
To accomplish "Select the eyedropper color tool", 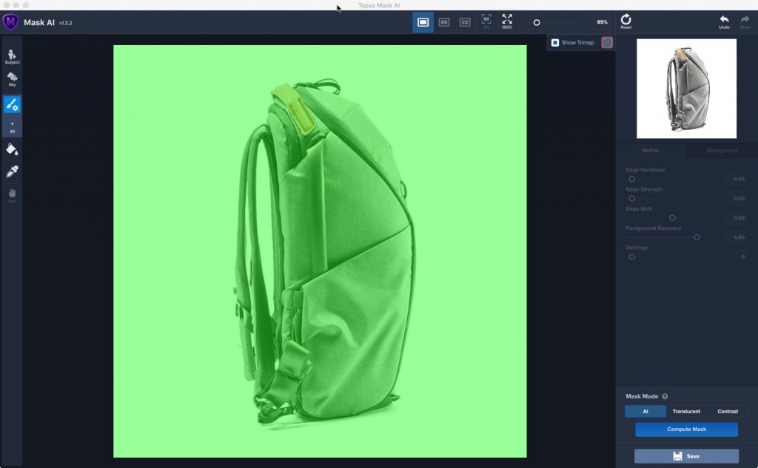I will (12, 172).
